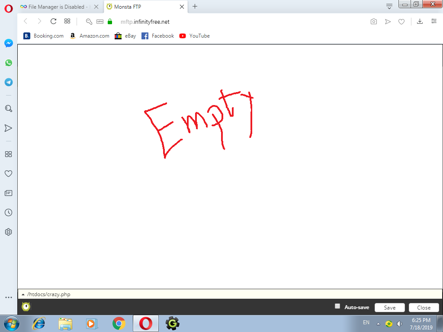Open the Opera main menu
This screenshot has width=443, height=332.
coord(9,8)
